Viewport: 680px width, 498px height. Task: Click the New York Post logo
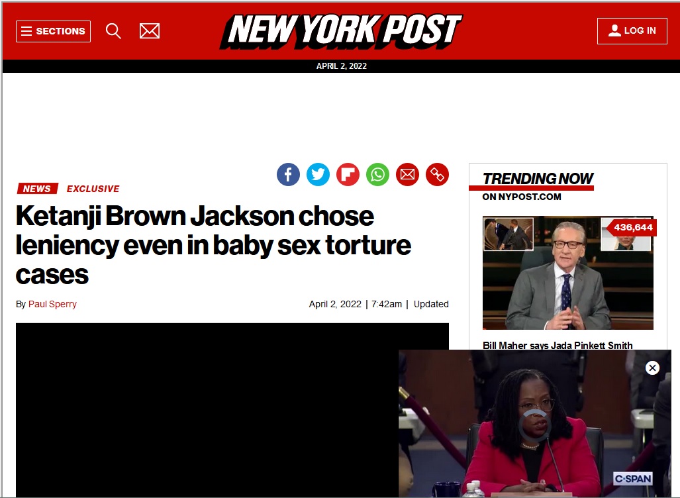341,31
